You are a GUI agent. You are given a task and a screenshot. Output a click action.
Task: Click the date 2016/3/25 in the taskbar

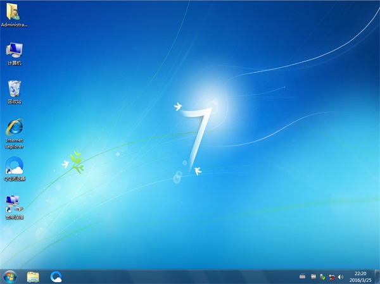click(359, 280)
